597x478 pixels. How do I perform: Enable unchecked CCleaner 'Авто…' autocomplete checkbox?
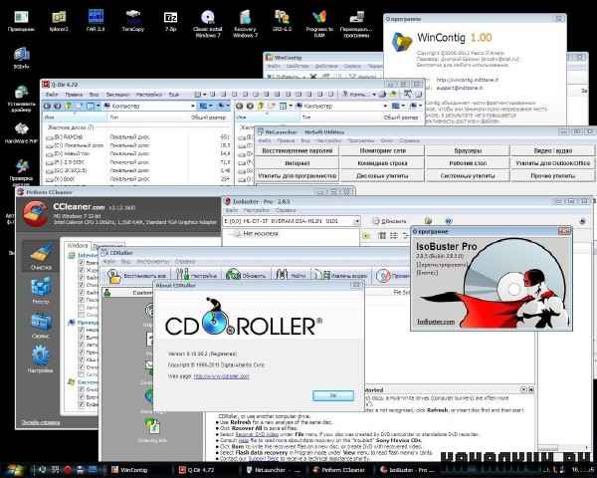(82, 307)
